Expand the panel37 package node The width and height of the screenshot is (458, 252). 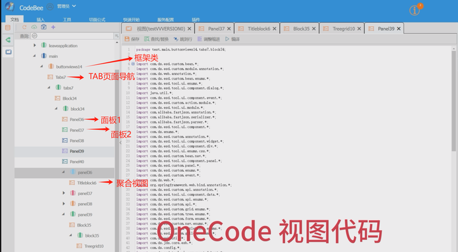64,193
